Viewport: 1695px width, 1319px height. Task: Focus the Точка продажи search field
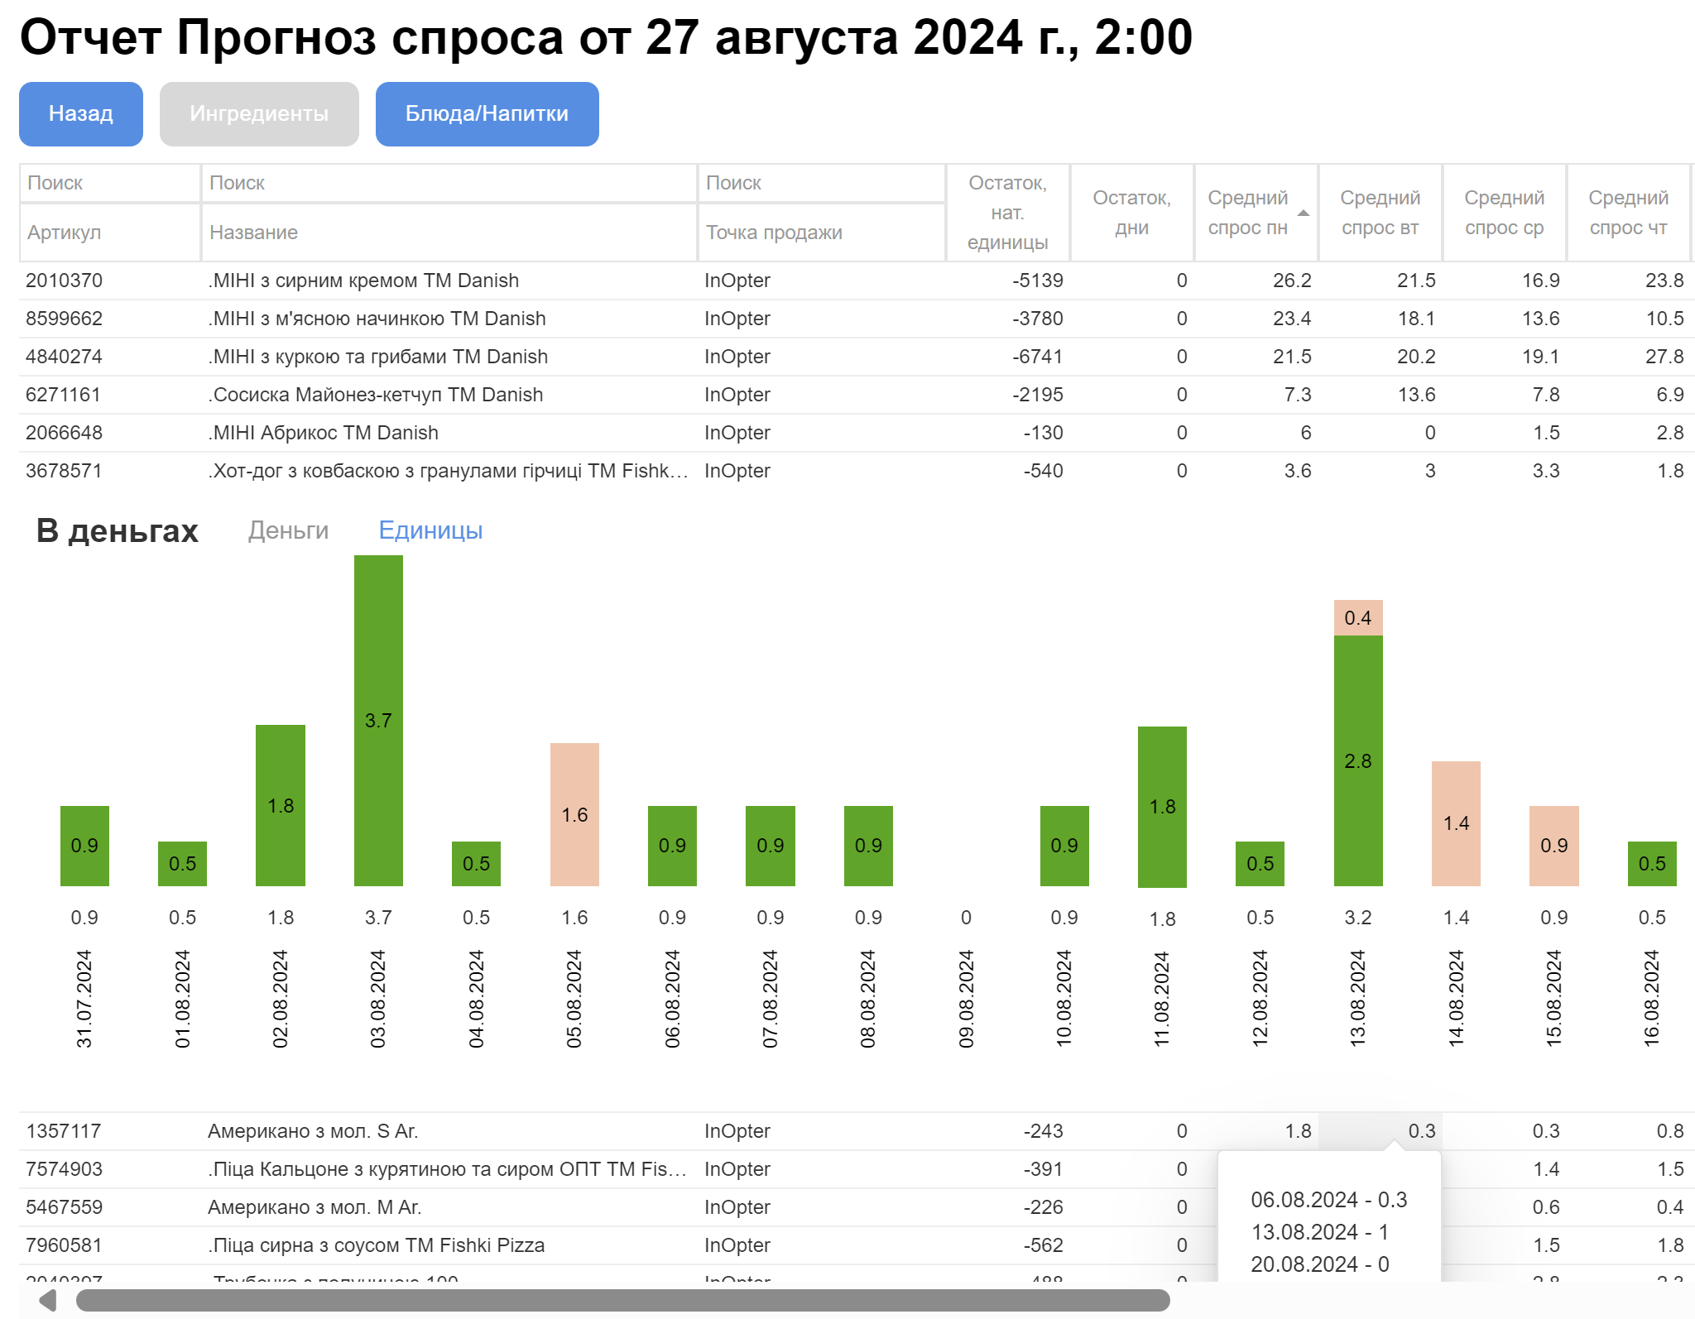coord(822,183)
